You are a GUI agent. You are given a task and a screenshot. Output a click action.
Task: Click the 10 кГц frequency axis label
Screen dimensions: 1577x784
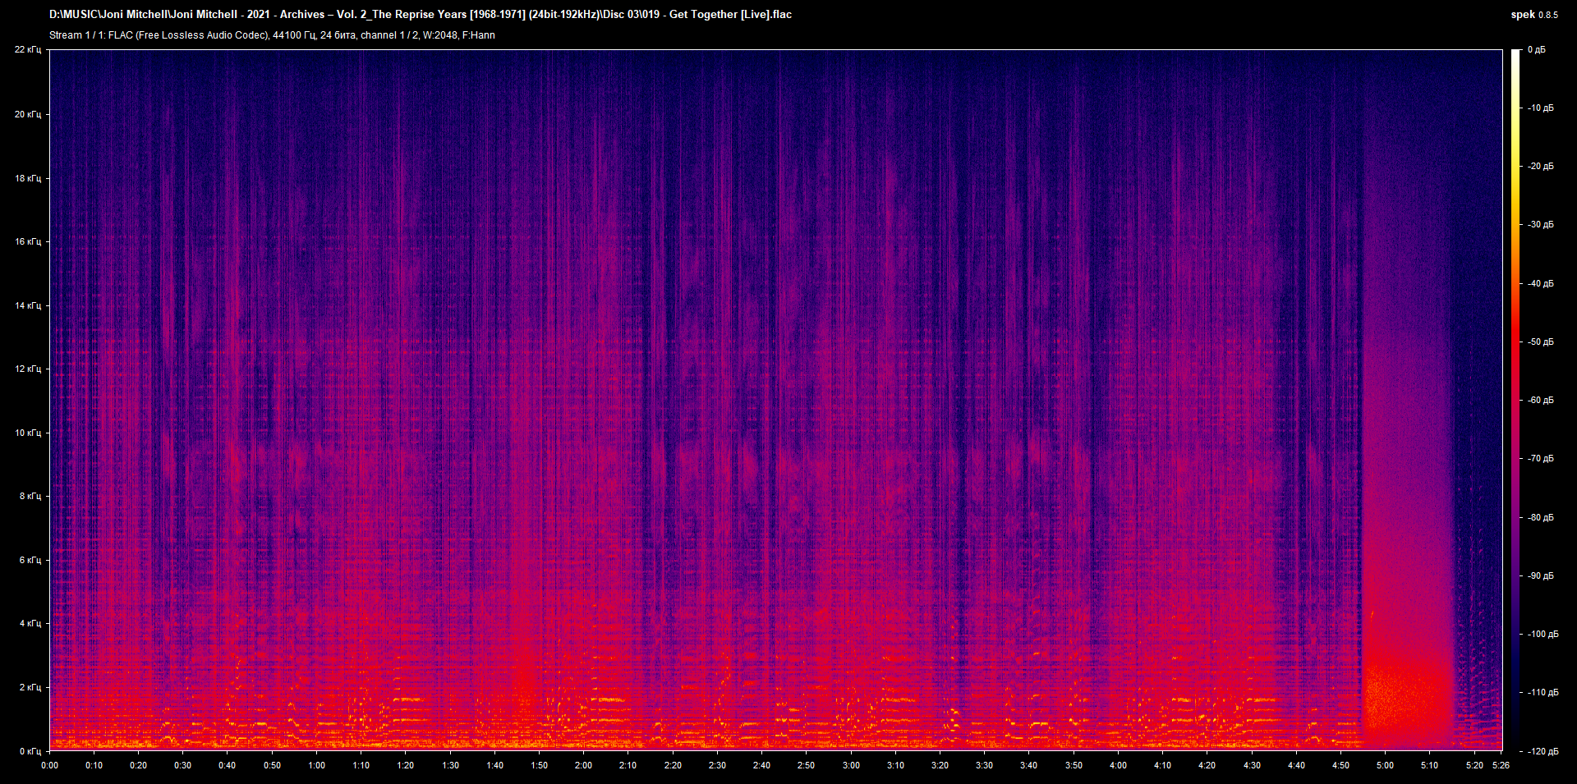[27, 433]
